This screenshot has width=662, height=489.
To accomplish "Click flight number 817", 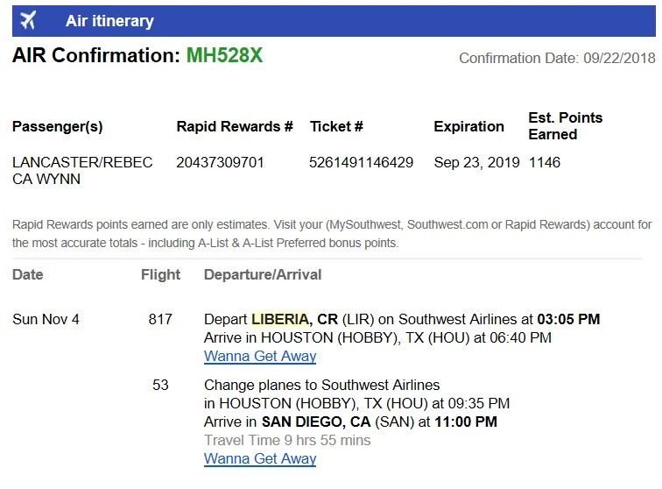I will pyautogui.click(x=160, y=319).
